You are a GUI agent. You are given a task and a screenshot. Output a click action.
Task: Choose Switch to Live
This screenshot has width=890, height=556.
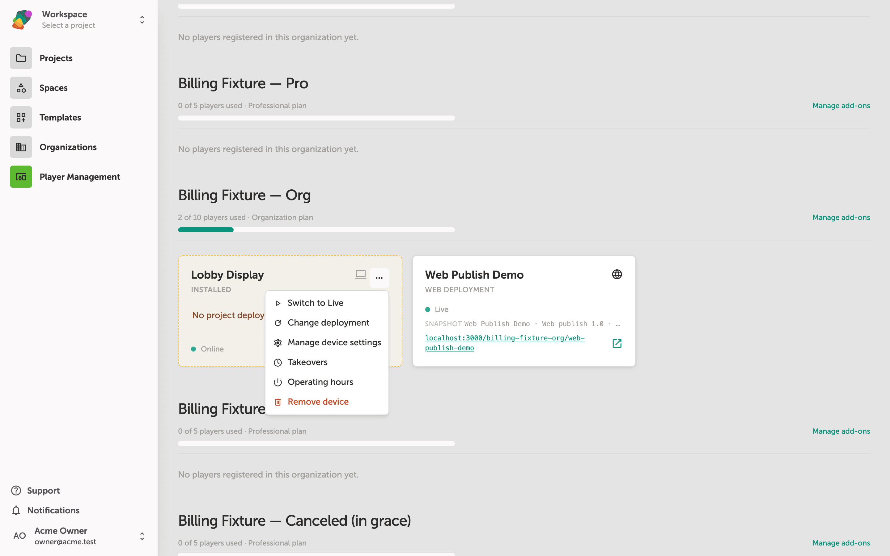(x=327, y=303)
